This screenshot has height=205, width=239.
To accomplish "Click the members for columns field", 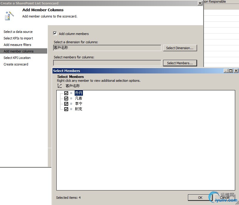I will pos(107,63).
